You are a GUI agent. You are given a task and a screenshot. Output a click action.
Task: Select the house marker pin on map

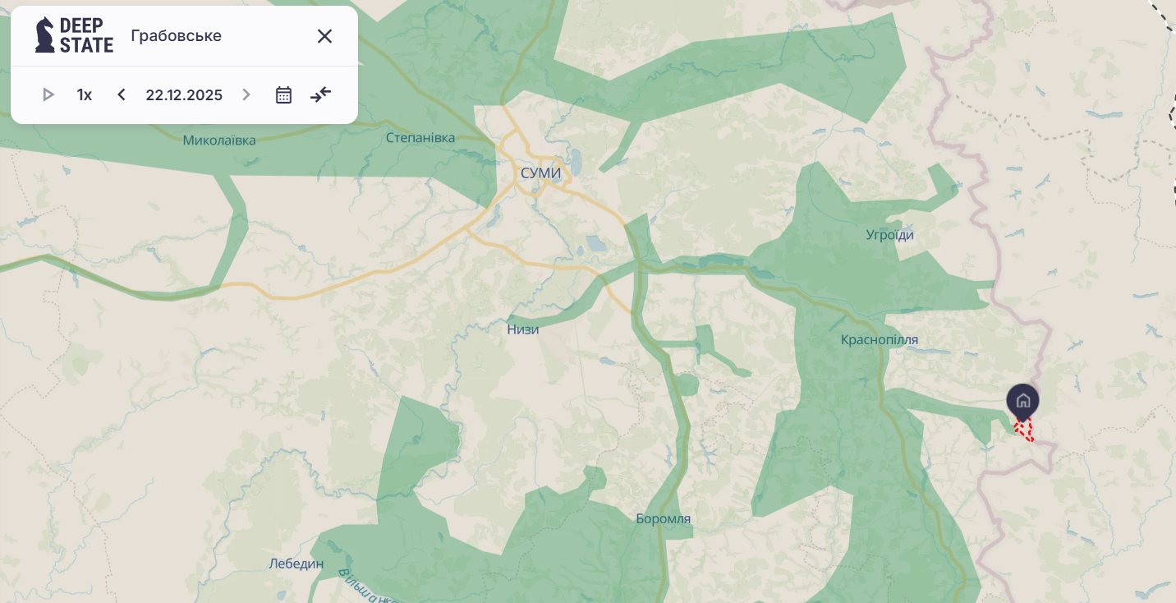1022,401
